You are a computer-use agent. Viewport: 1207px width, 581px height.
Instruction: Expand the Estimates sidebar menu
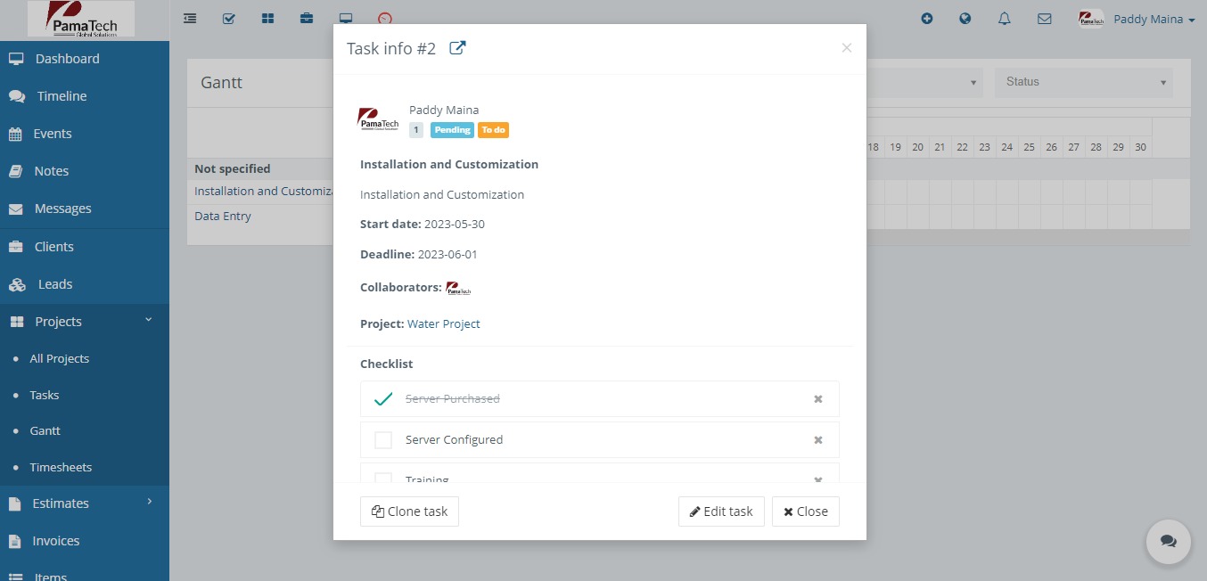coord(85,503)
